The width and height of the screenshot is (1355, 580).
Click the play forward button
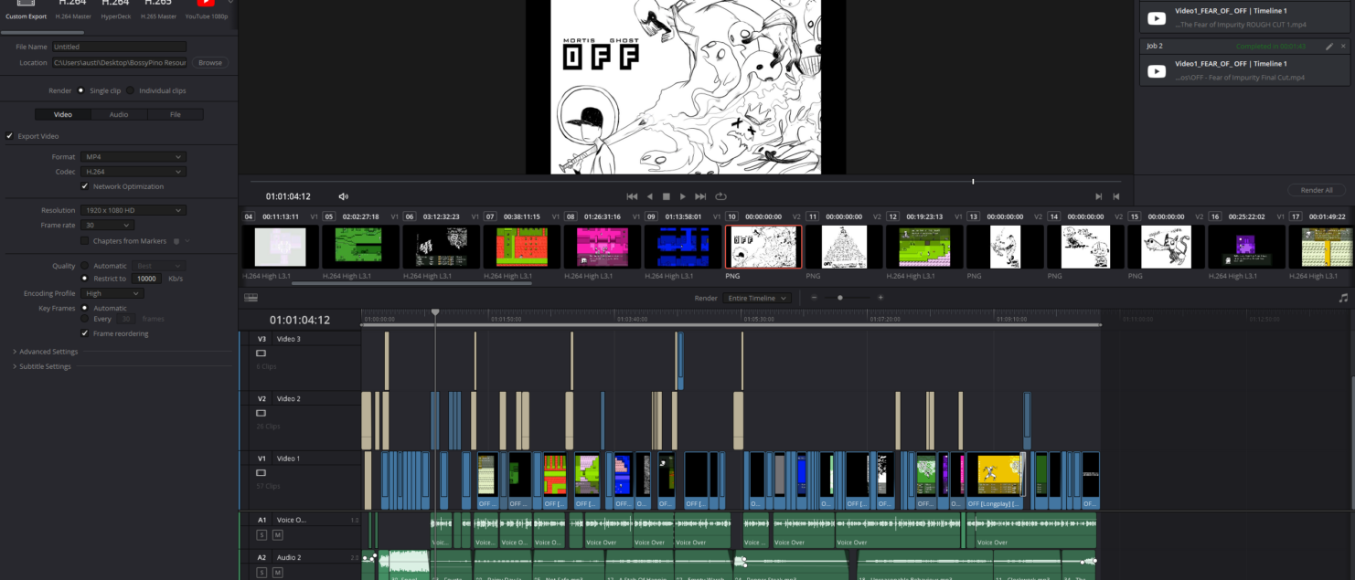coord(683,196)
